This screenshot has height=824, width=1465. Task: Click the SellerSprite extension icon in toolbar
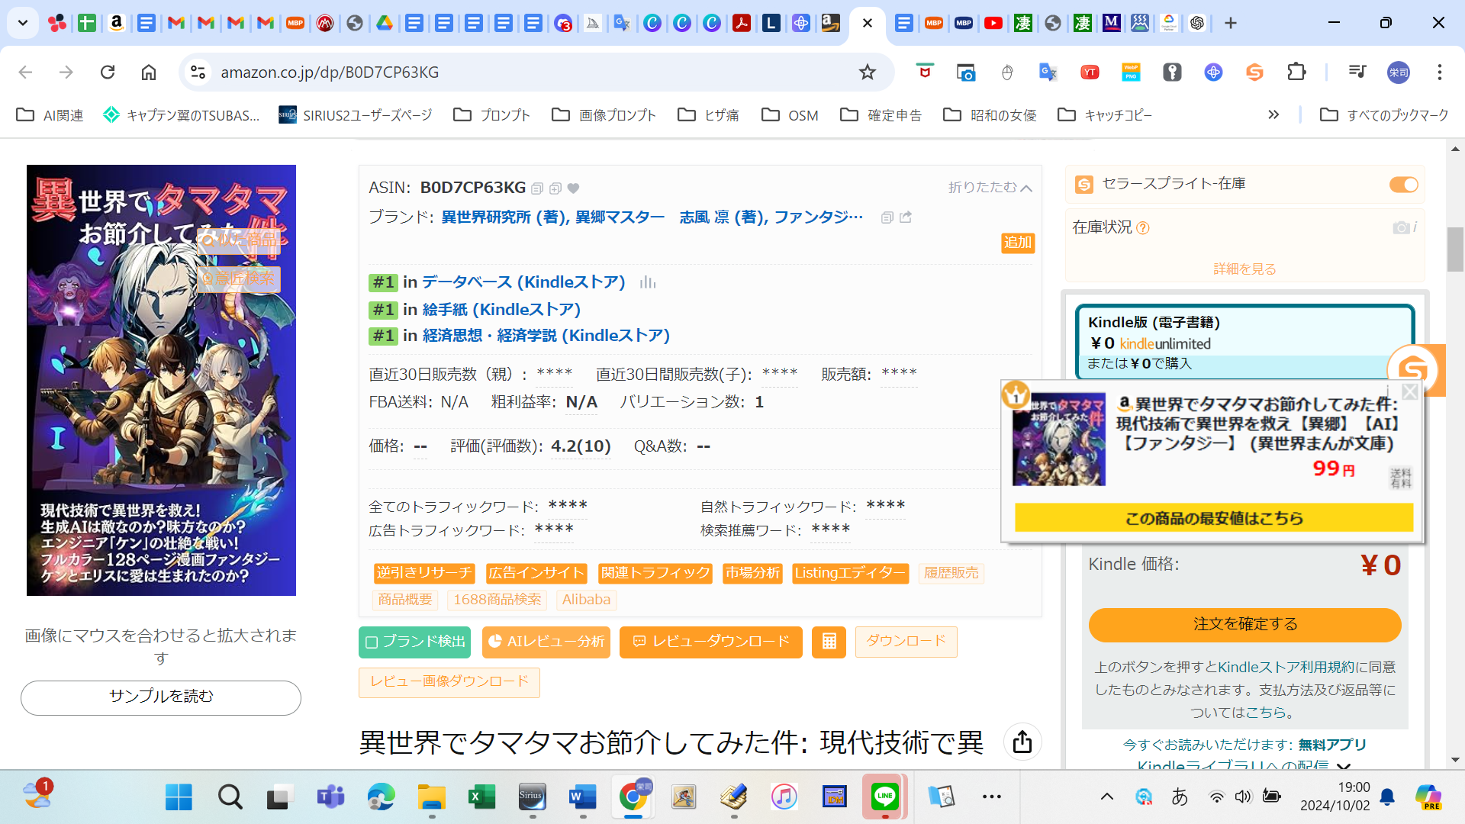coord(1254,72)
